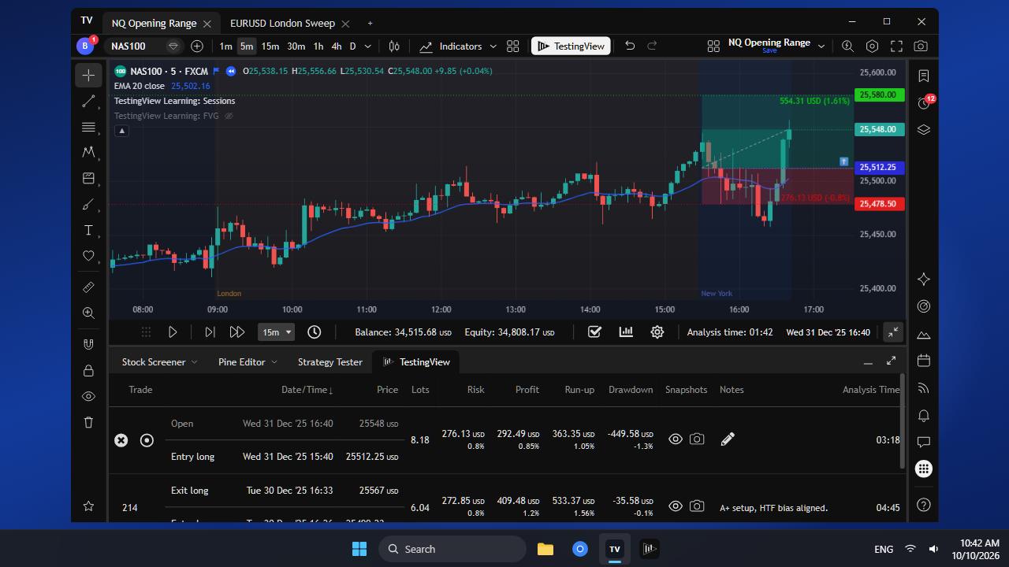Undo the last chart action
Viewport: 1009px width, 567px height.
point(630,46)
